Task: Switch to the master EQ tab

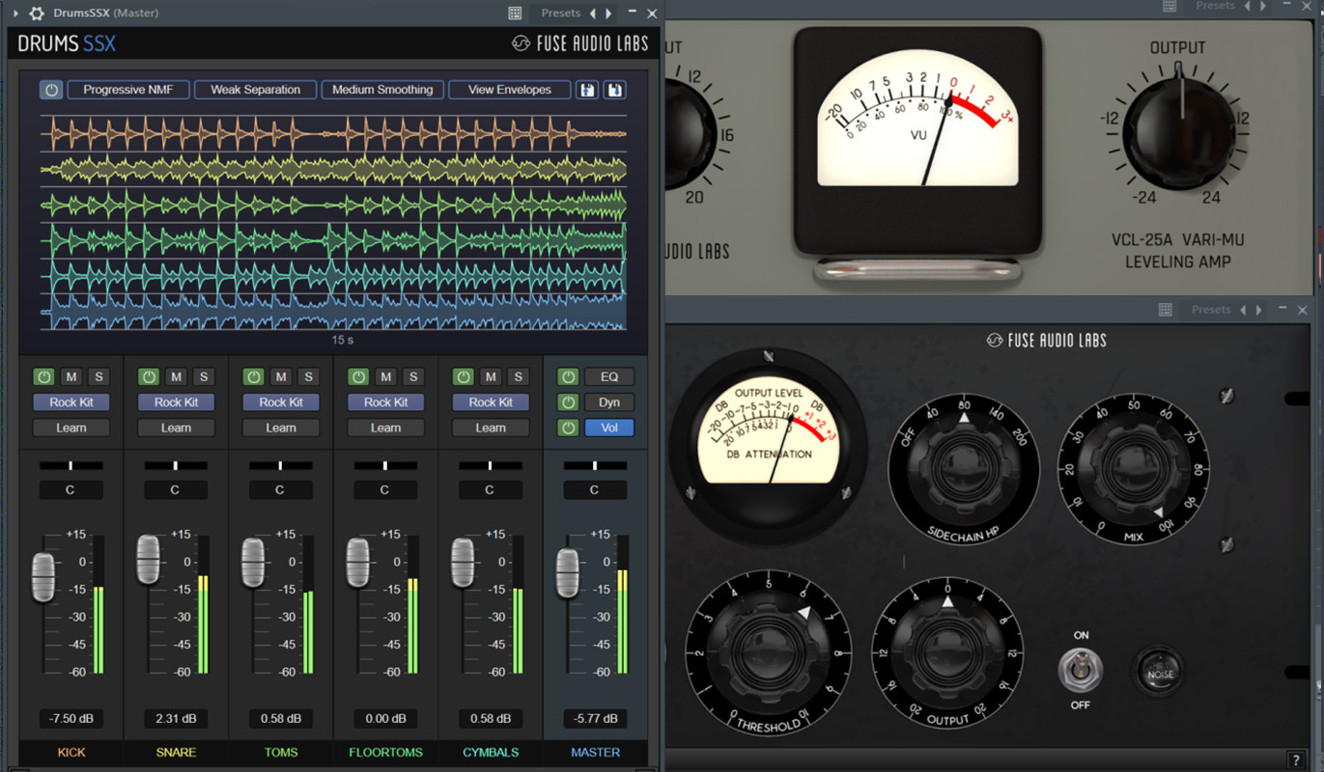Action: (609, 377)
